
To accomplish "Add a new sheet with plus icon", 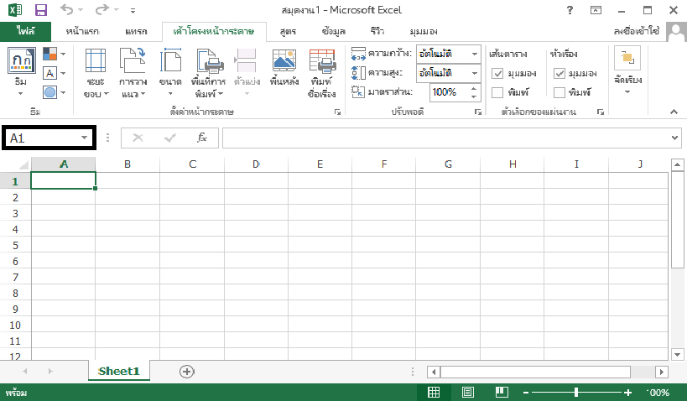I will [x=187, y=371].
